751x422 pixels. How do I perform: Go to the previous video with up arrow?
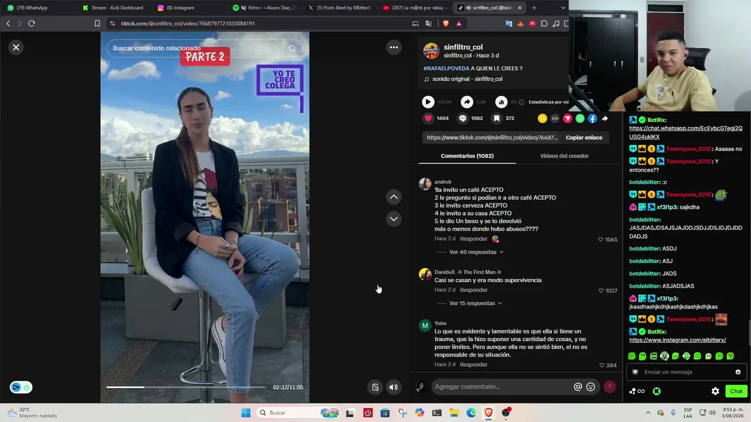pos(394,197)
